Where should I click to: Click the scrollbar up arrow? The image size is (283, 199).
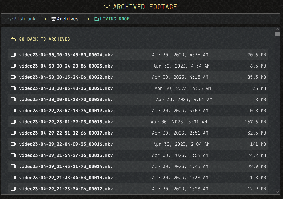click(278, 29)
